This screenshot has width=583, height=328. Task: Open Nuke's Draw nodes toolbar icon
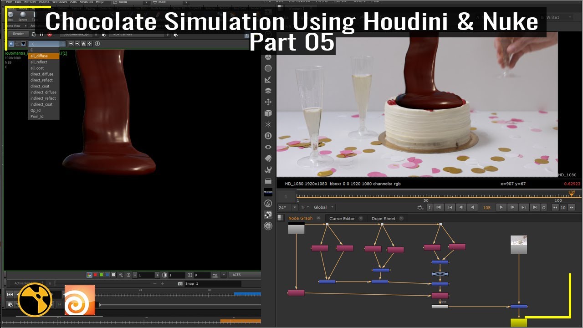point(268,80)
